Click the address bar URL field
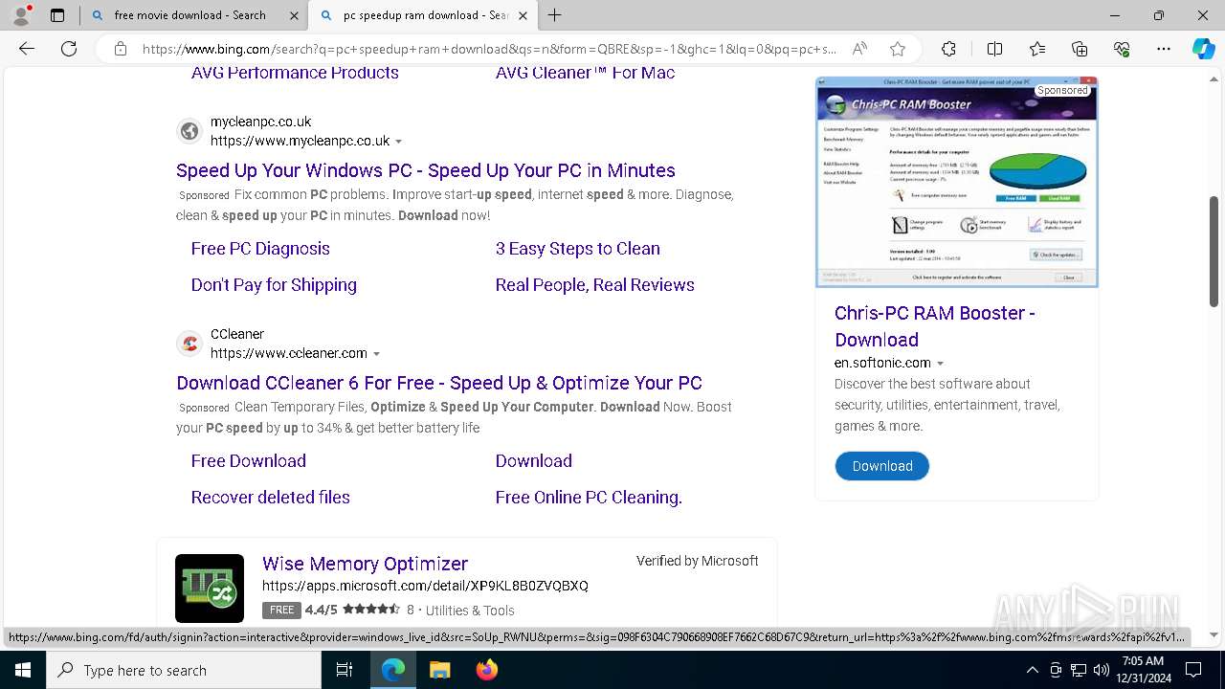This screenshot has height=689, width=1225. point(489,49)
